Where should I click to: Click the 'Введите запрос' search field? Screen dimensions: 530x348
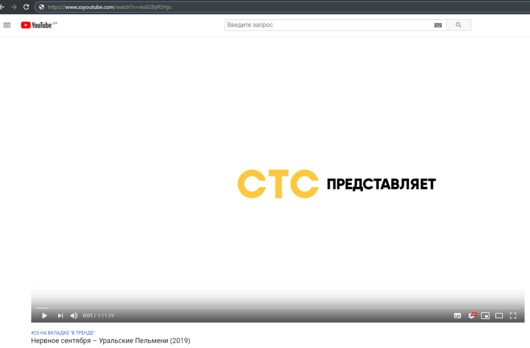tap(330, 25)
